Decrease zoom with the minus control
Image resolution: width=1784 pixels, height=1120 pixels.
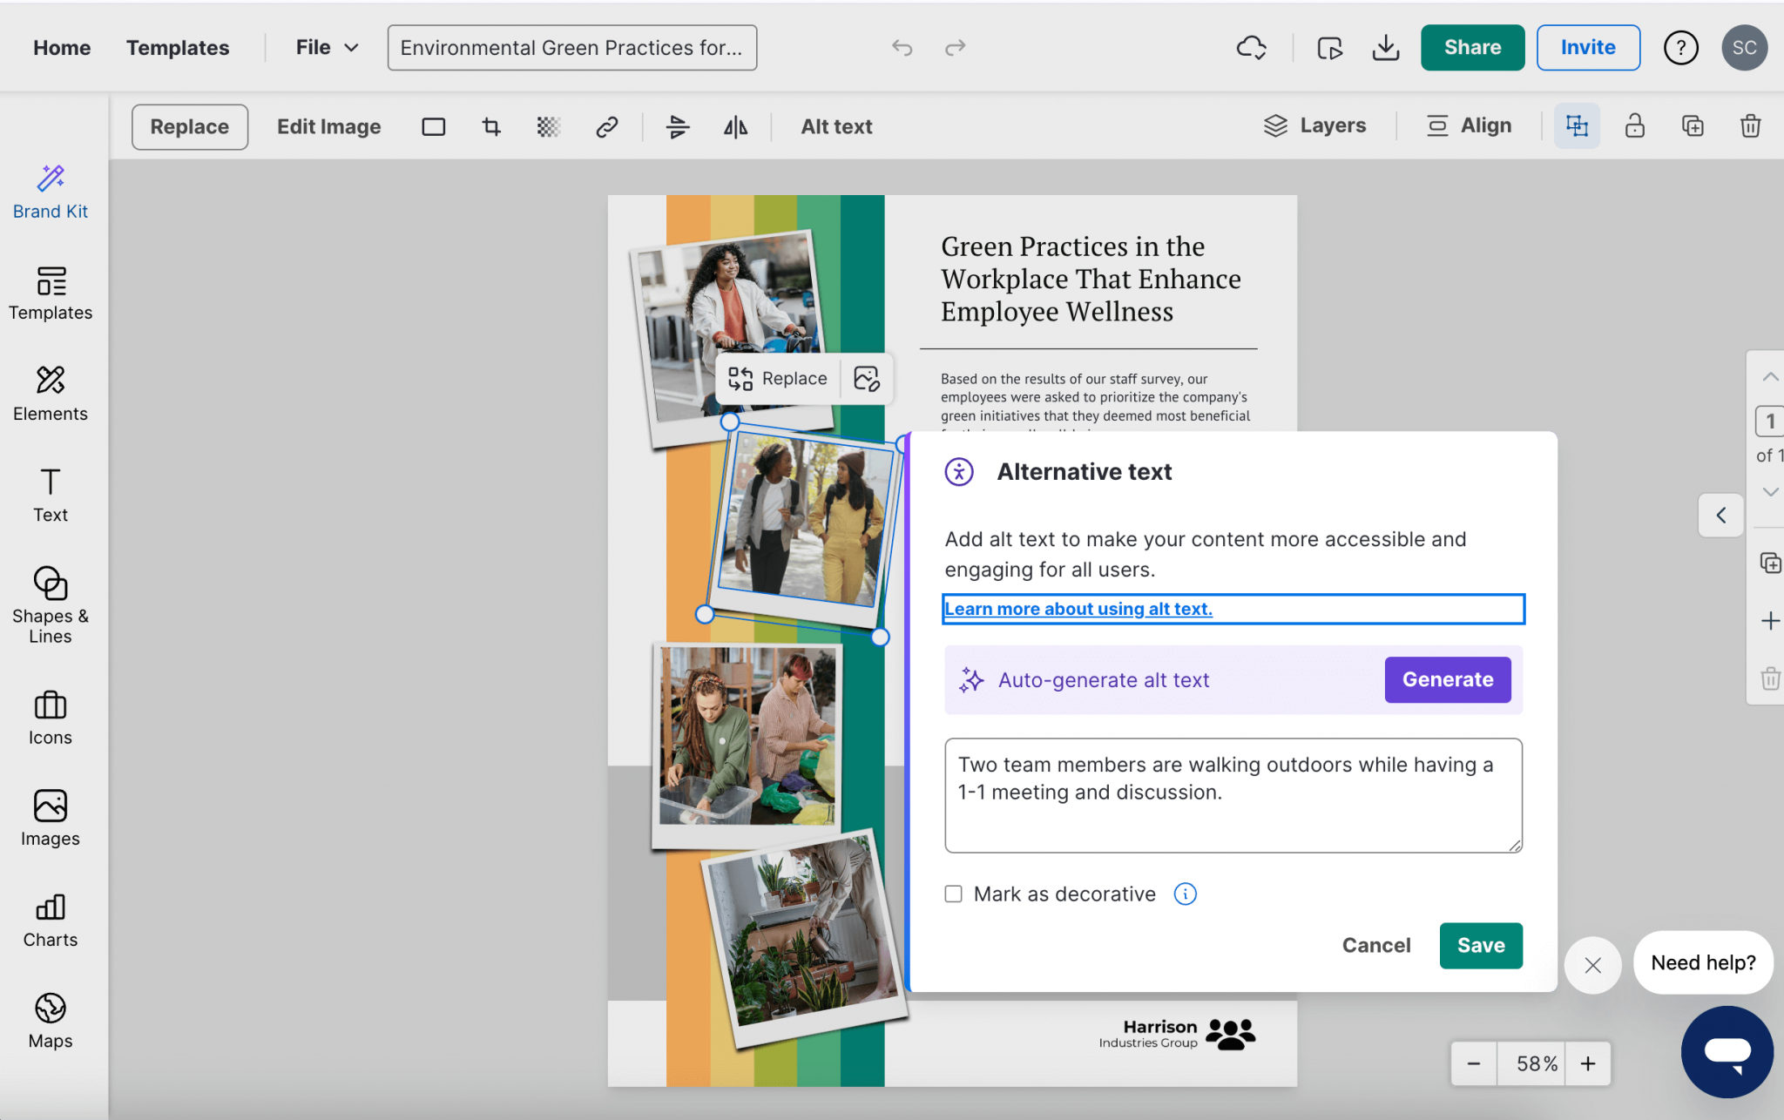click(x=1474, y=1063)
